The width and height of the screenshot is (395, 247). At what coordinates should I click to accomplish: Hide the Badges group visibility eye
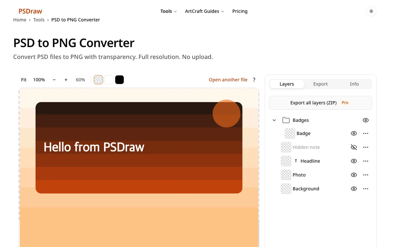click(x=366, y=120)
